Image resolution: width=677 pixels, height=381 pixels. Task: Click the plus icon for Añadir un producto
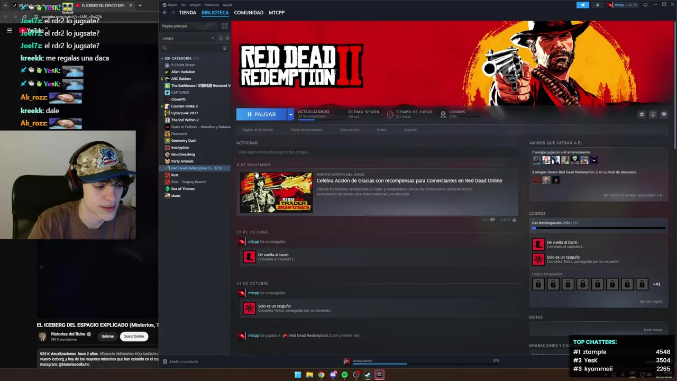[165, 361]
